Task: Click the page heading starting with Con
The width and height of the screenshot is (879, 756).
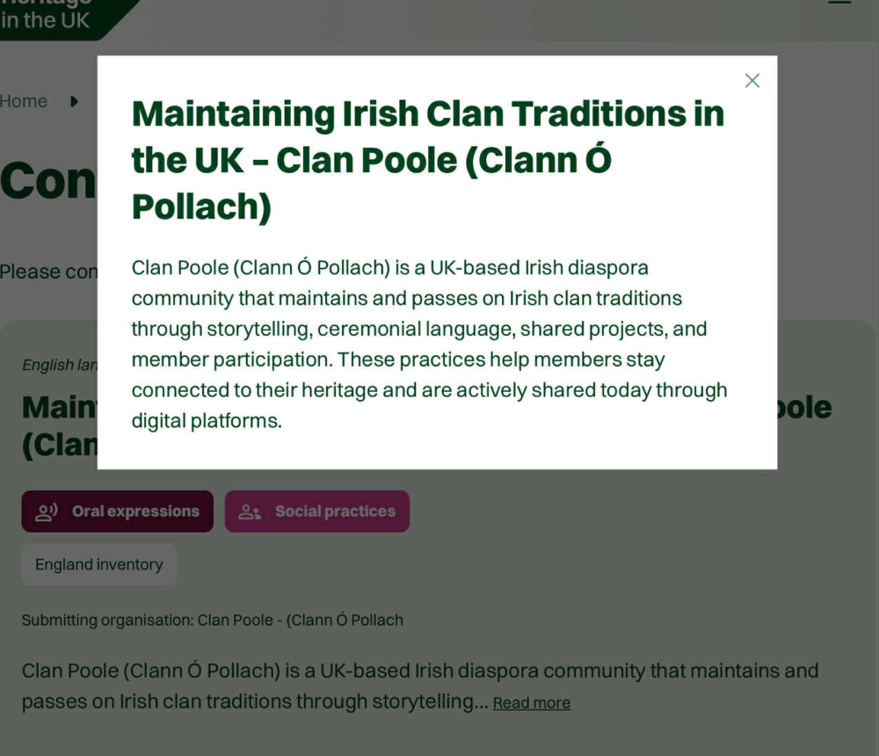Action: tap(47, 181)
